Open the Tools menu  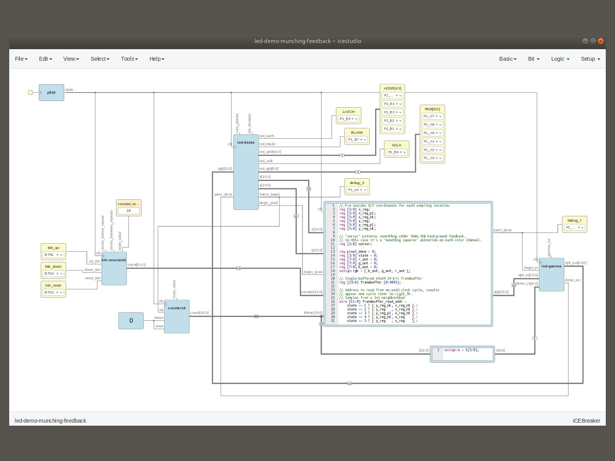pyautogui.click(x=129, y=59)
